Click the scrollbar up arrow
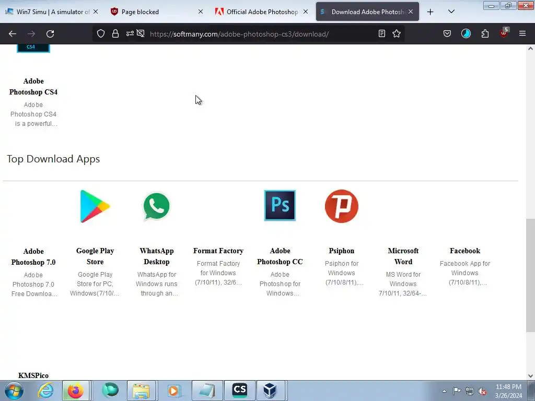 click(x=530, y=49)
